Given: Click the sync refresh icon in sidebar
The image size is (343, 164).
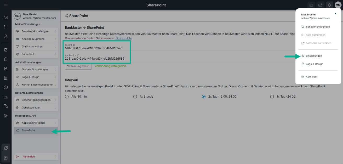Looking at the screenshot, I should coord(6,148).
